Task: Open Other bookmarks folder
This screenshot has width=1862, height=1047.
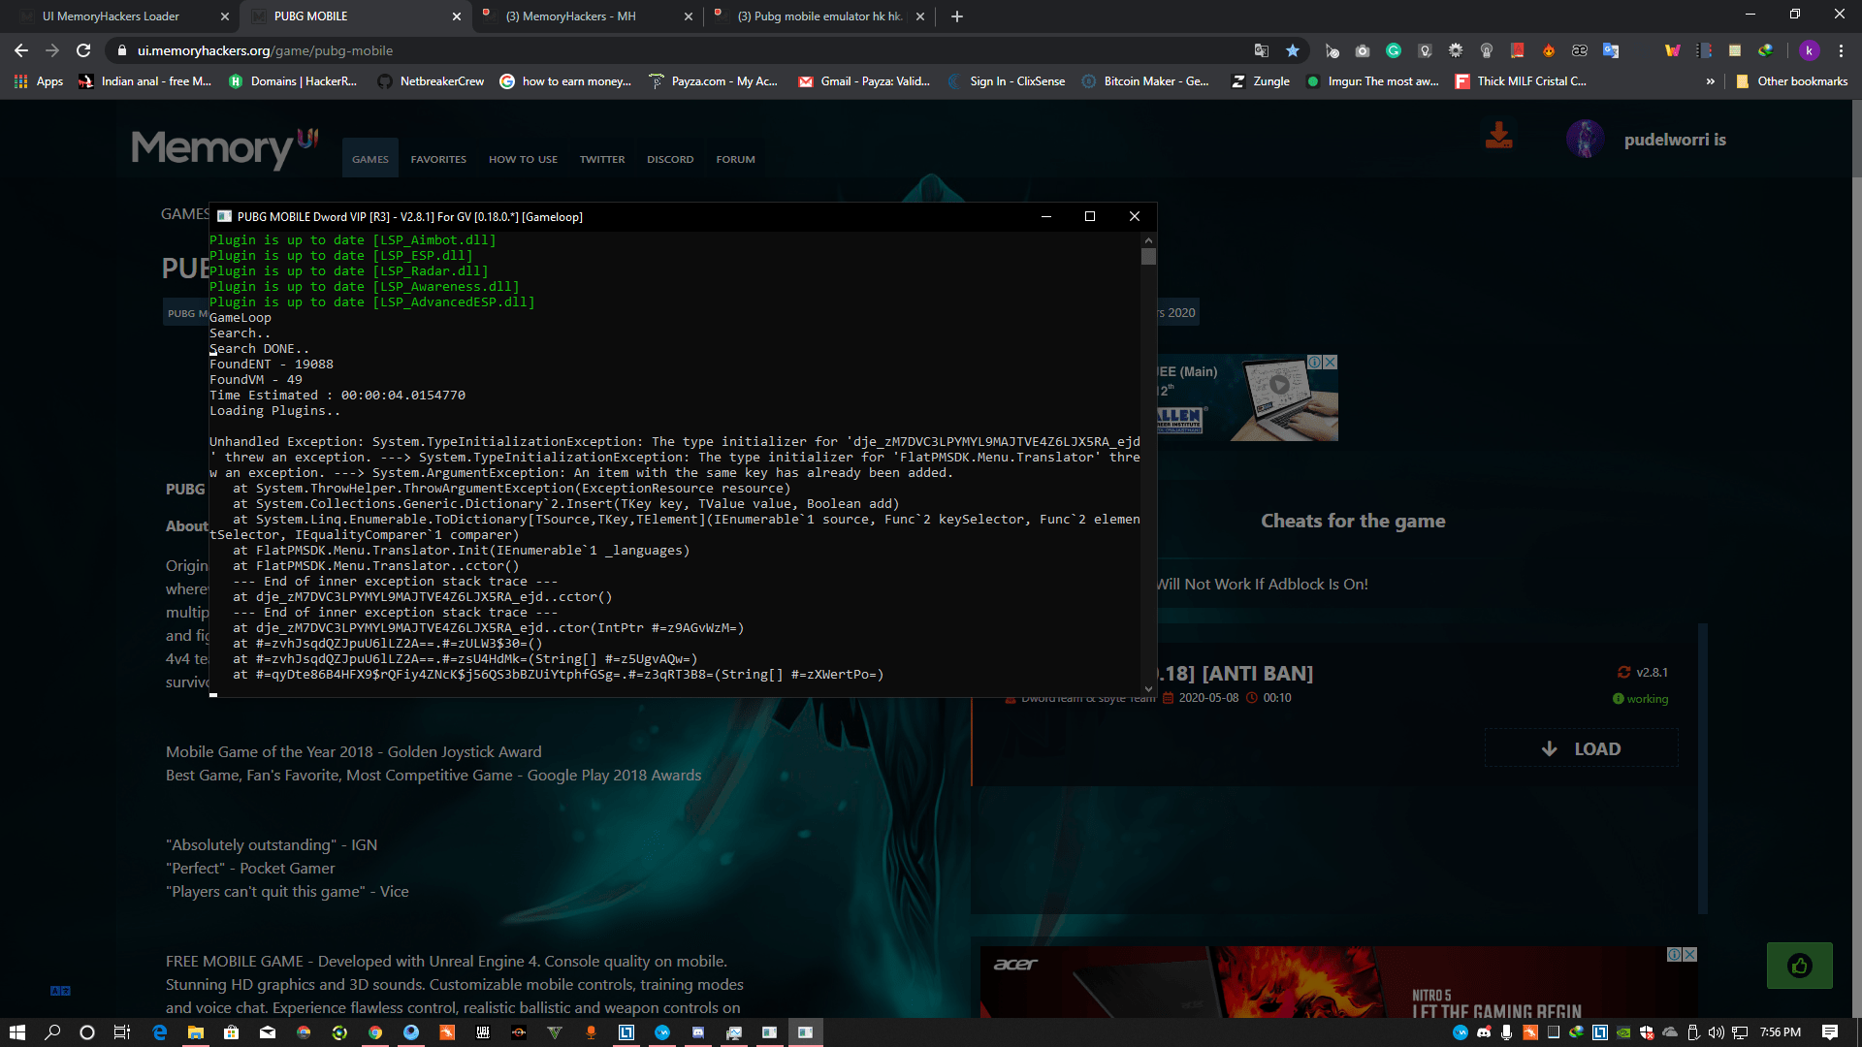Action: 1791,81
